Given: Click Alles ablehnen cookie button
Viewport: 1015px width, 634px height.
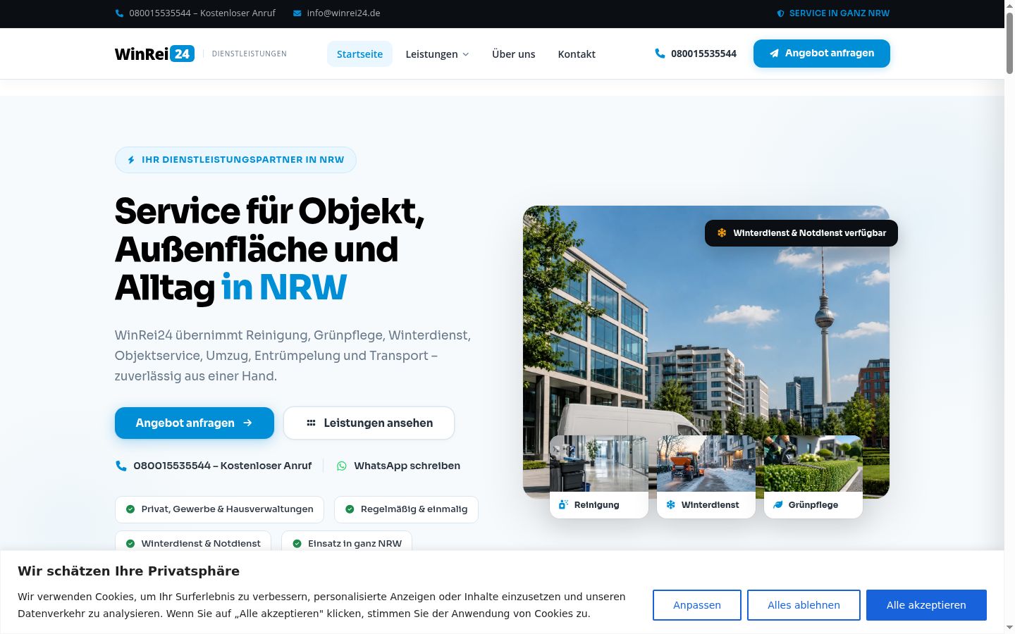Looking at the screenshot, I should (x=804, y=605).
